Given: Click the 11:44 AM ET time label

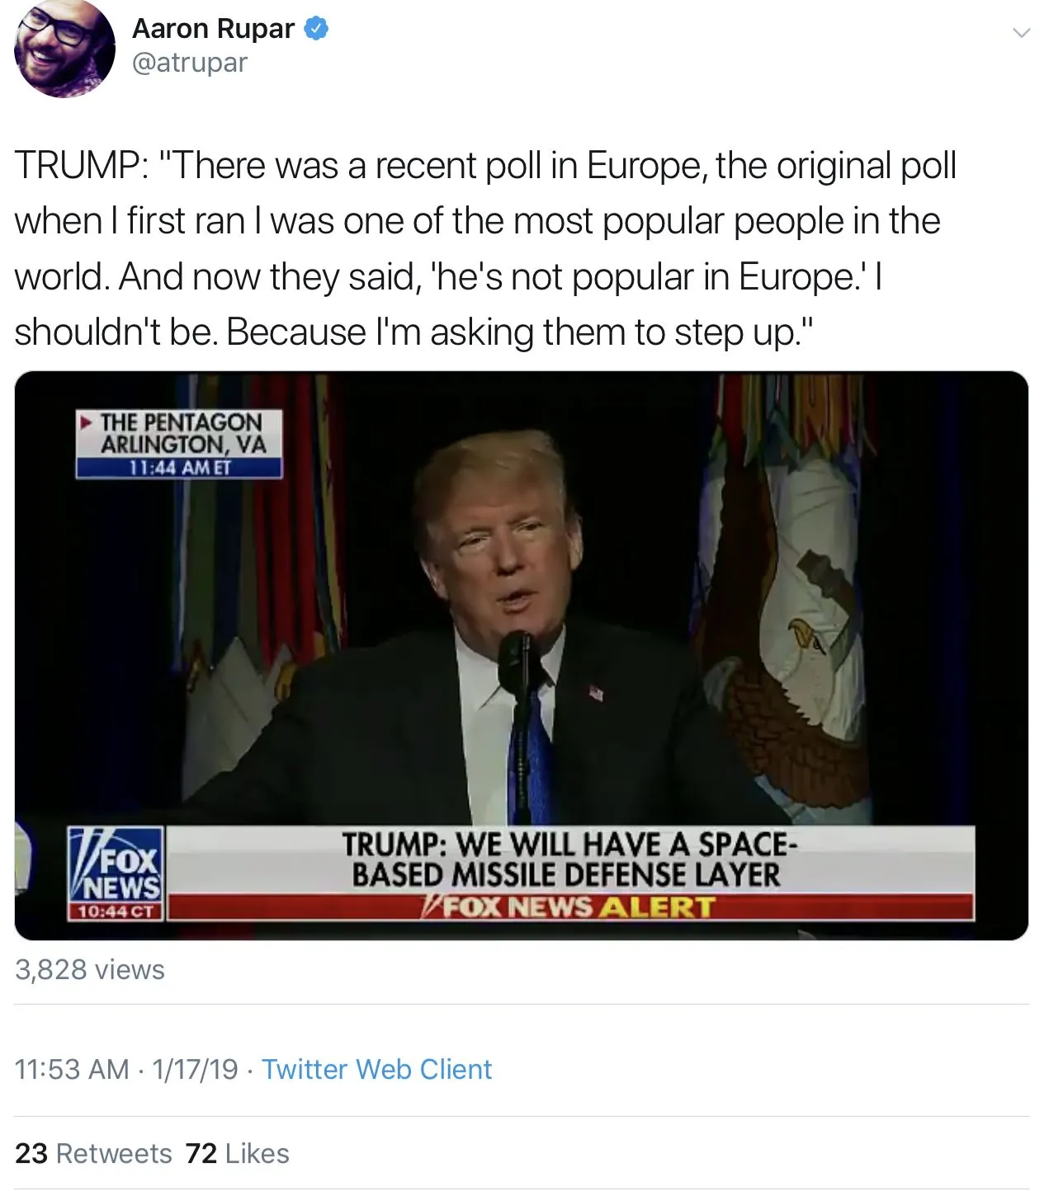Looking at the screenshot, I should tap(179, 468).
